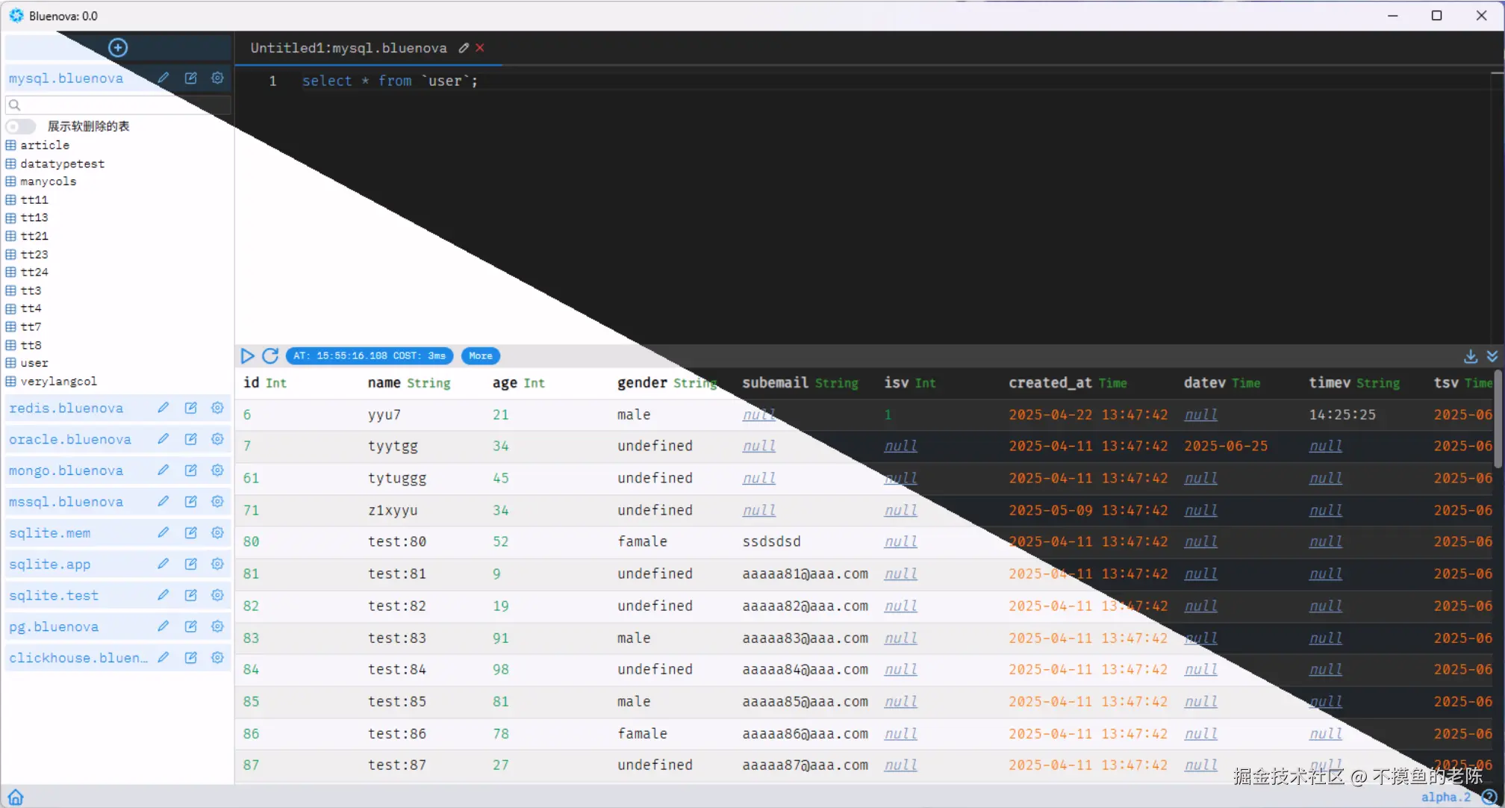The height and width of the screenshot is (808, 1505).
Task: Collapse the results panel with double-chevron icon
Action: [x=1492, y=356]
